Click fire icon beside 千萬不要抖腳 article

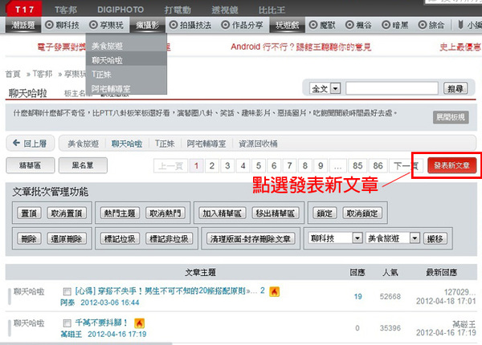click(139, 323)
